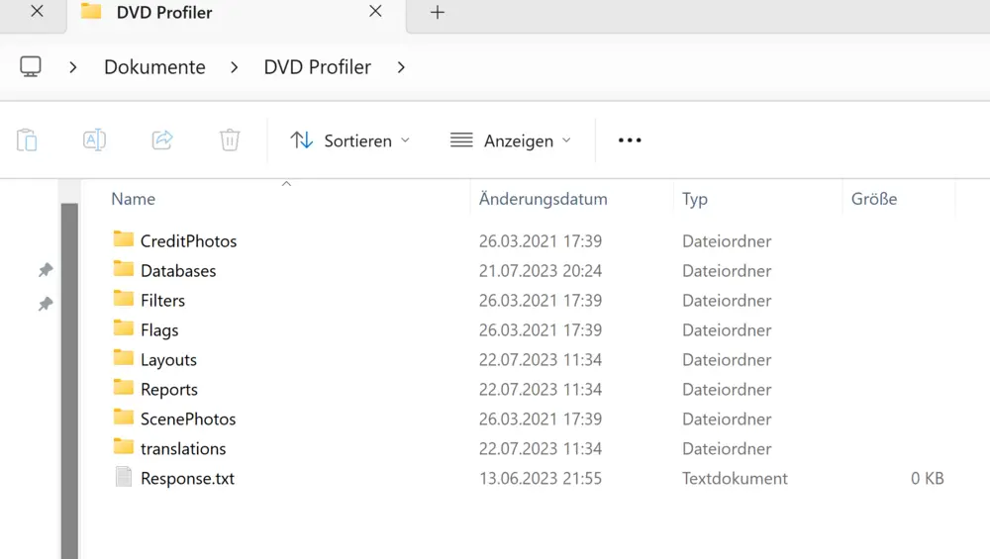
Task: Click the Layouts folder icon
Action: tap(124, 358)
